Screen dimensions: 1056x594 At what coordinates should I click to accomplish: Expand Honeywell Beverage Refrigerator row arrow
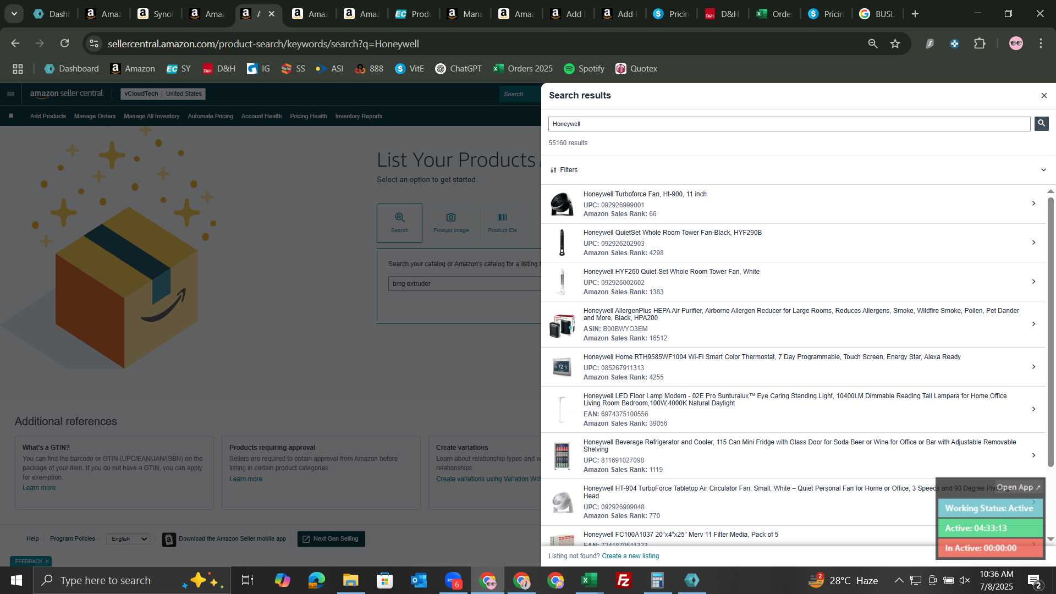tap(1033, 455)
